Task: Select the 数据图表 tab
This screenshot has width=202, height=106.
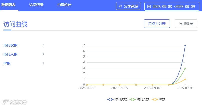Action: pos(9,5)
